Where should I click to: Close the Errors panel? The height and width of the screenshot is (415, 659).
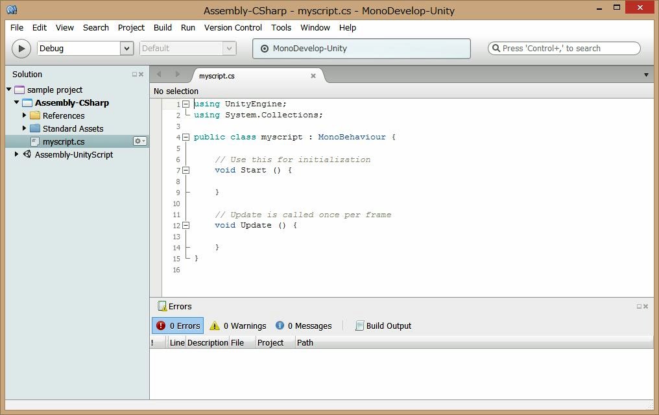[646, 307]
